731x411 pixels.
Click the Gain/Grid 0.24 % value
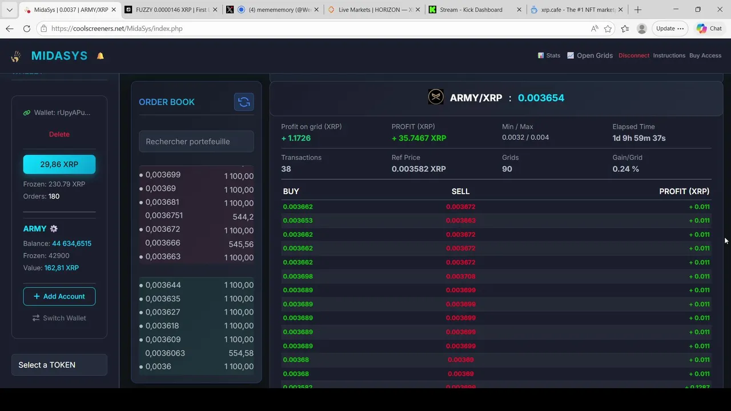pos(626,169)
